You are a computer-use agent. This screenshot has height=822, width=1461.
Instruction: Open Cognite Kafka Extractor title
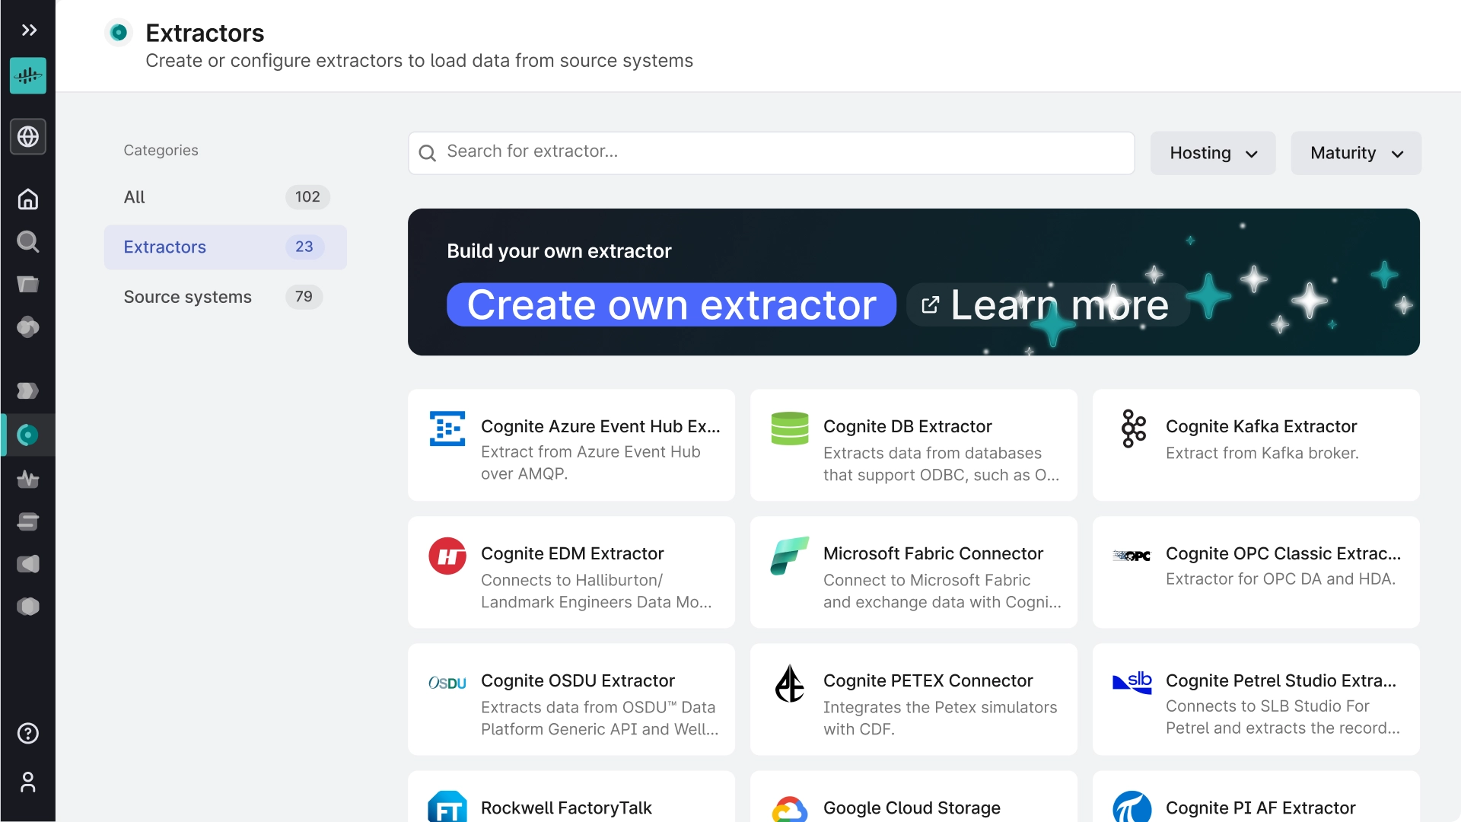(1261, 426)
